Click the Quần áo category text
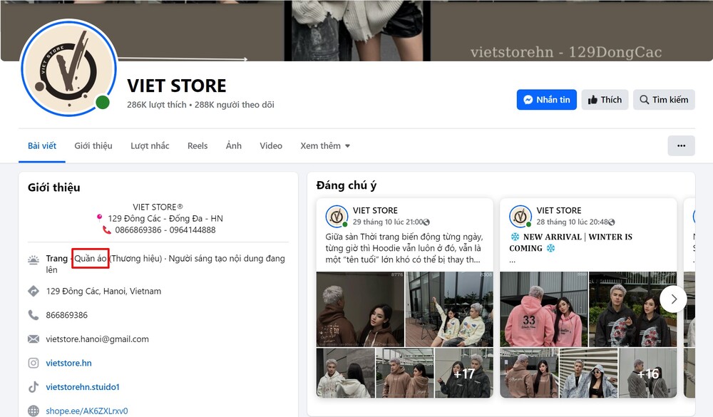Image resolution: width=713 pixels, height=417 pixels. [91, 258]
